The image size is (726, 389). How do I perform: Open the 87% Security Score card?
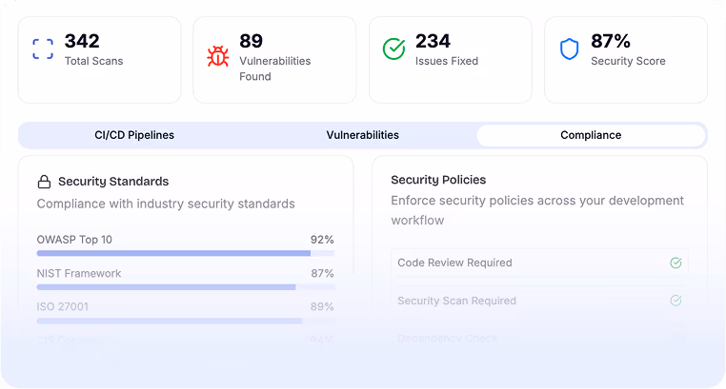pos(625,60)
